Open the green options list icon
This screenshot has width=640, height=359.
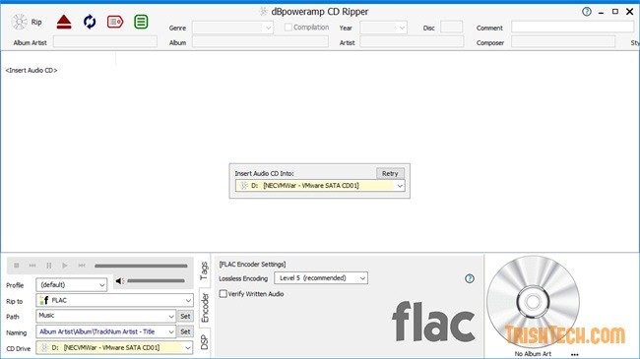click(x=141, y=22)
